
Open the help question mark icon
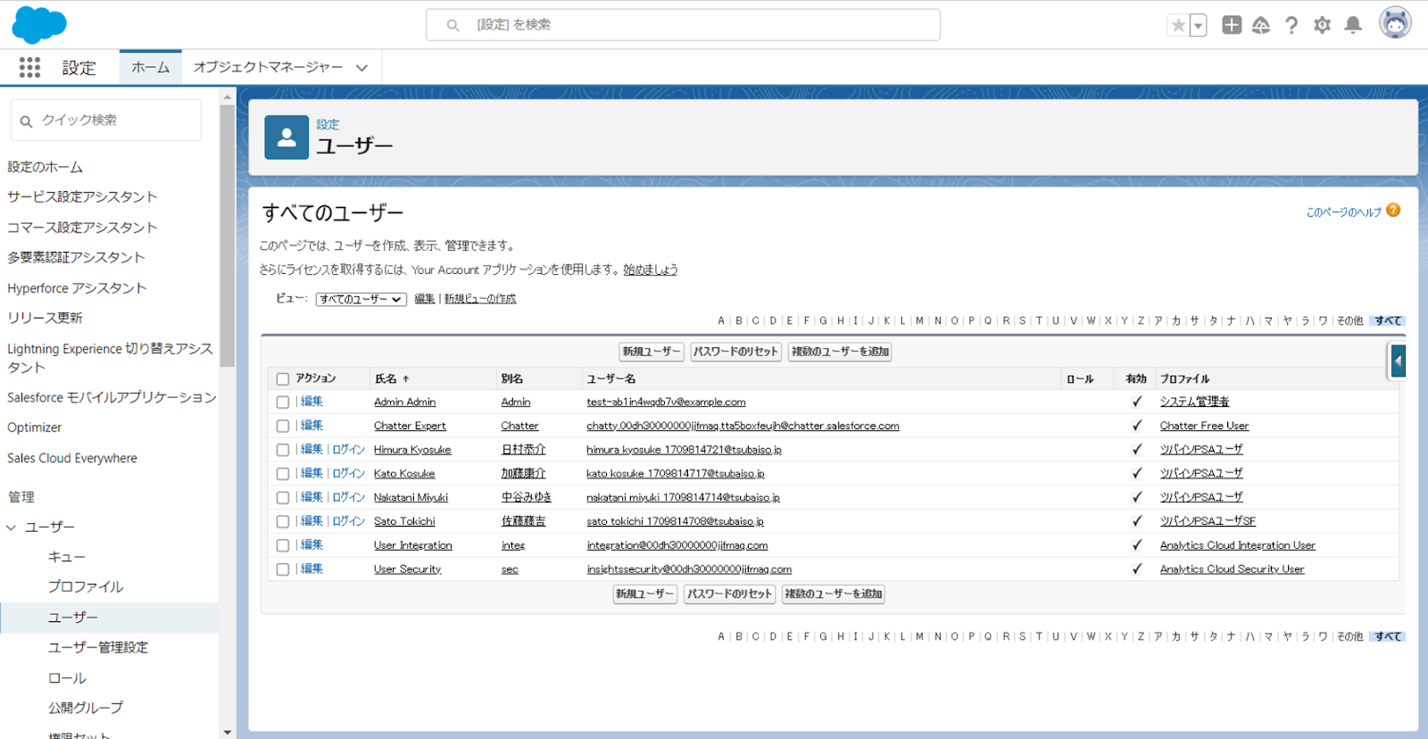[1291, 25]
